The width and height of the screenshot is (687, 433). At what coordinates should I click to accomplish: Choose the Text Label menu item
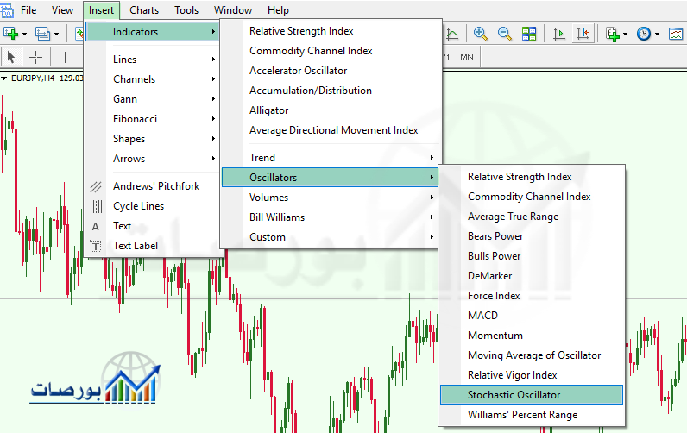click(x=153, y=246)
